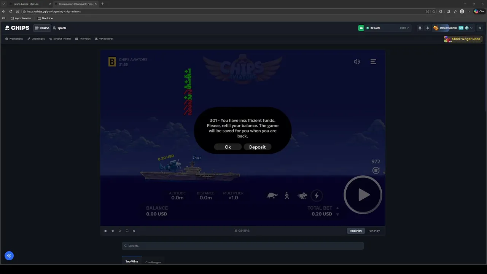The height and width of the screenshot is (274, 487).
Task: Switch to Real Play mode
Action: [356, 231]
